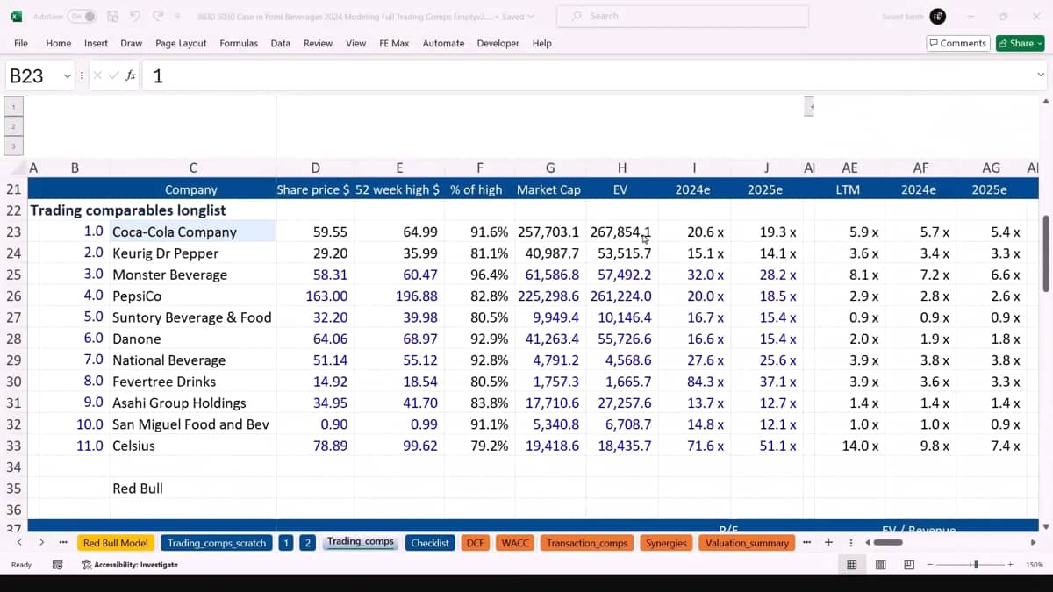Undo the last action
This screenshot has width=1053, height=592.
[x=135, y=17]
